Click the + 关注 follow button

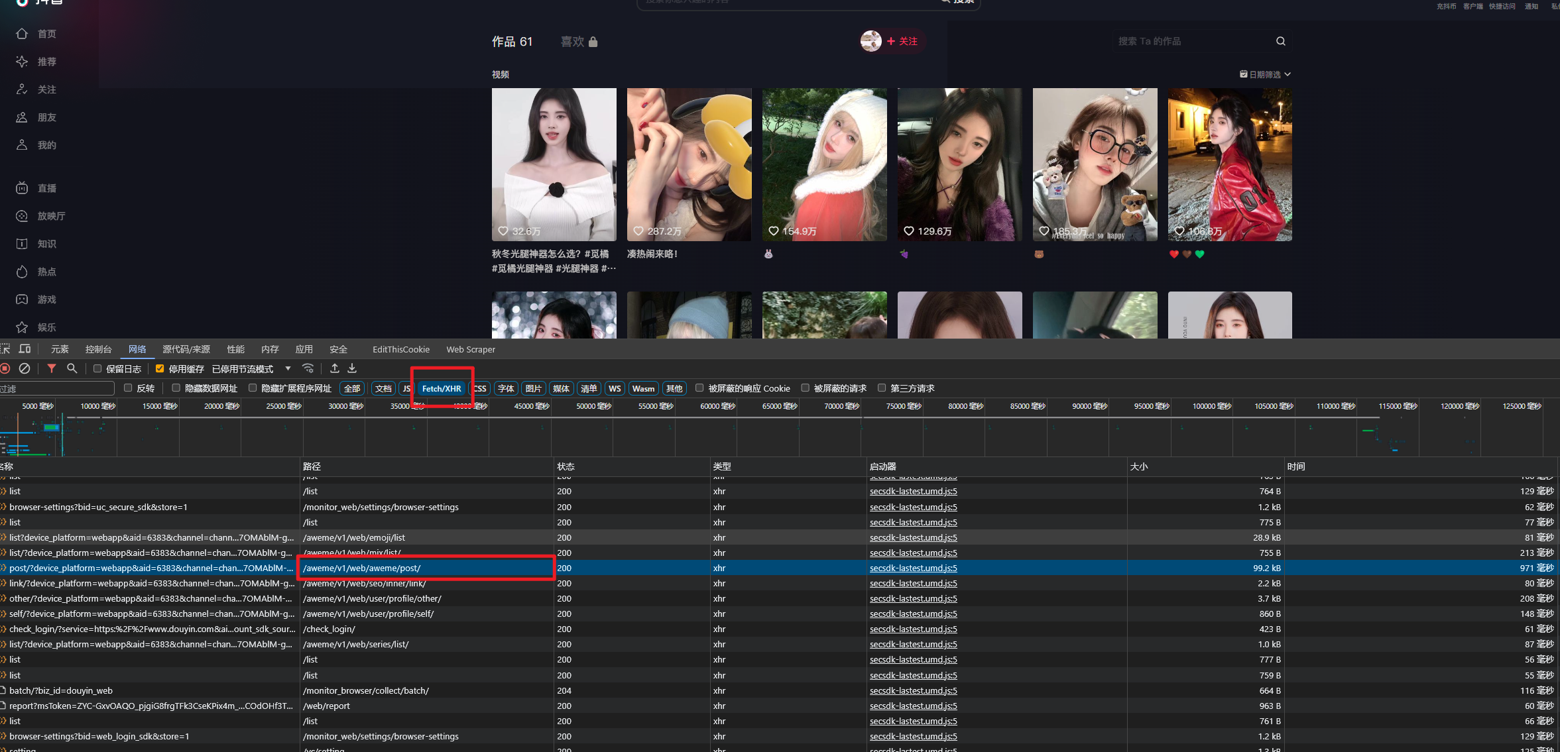pyautogui.click(x=902, y=41)
